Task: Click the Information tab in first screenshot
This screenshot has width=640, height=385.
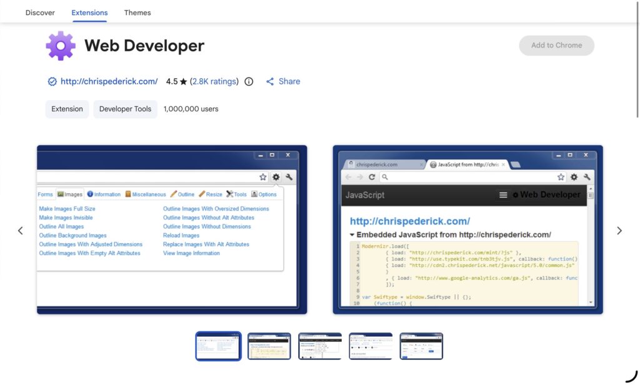Action: [x=104, y=194]
